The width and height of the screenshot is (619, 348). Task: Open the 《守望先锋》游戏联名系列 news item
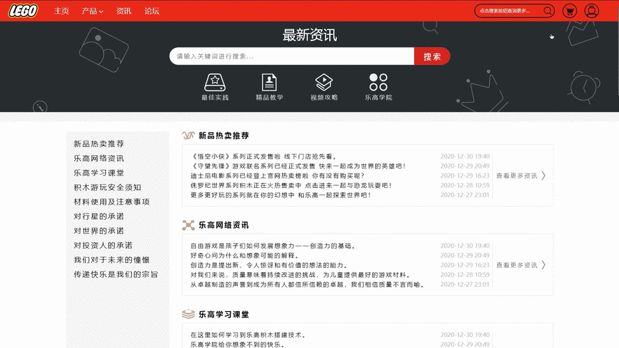[298, 166]
